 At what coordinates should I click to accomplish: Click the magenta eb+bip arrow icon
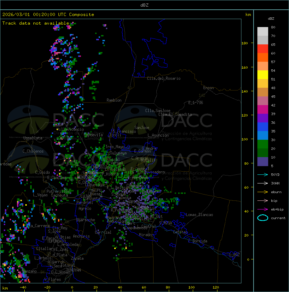pyautogui.click(x=263, y=209)
